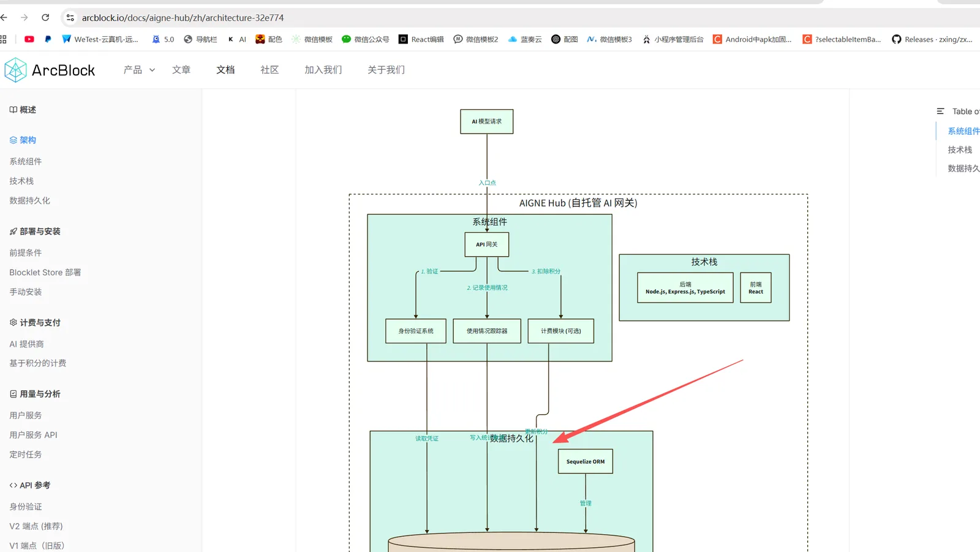Viewport: 980px width, 552px height.
Task: Open the 用户服务 sidebar page
Action: 26,415
